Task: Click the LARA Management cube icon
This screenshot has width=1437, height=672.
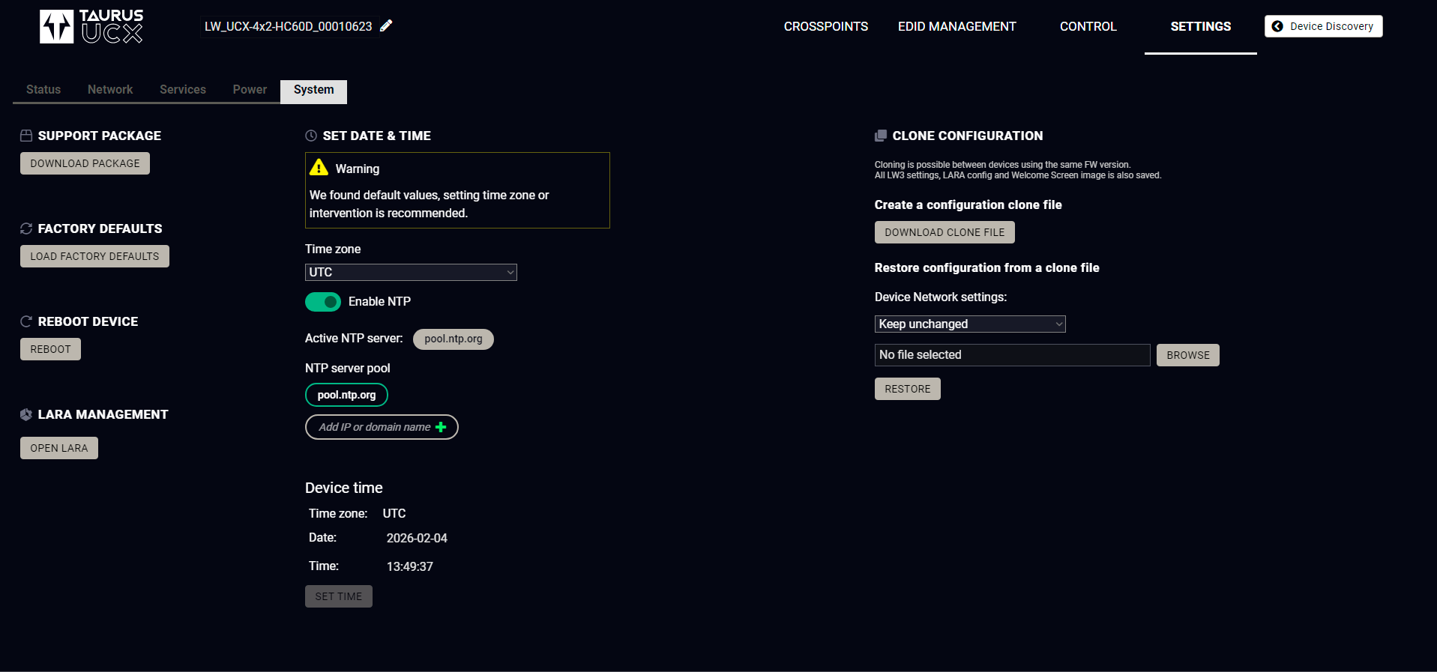Action: coord(26,414)
